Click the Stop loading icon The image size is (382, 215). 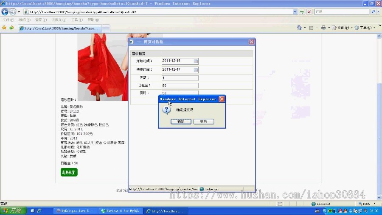pos(309,12)
